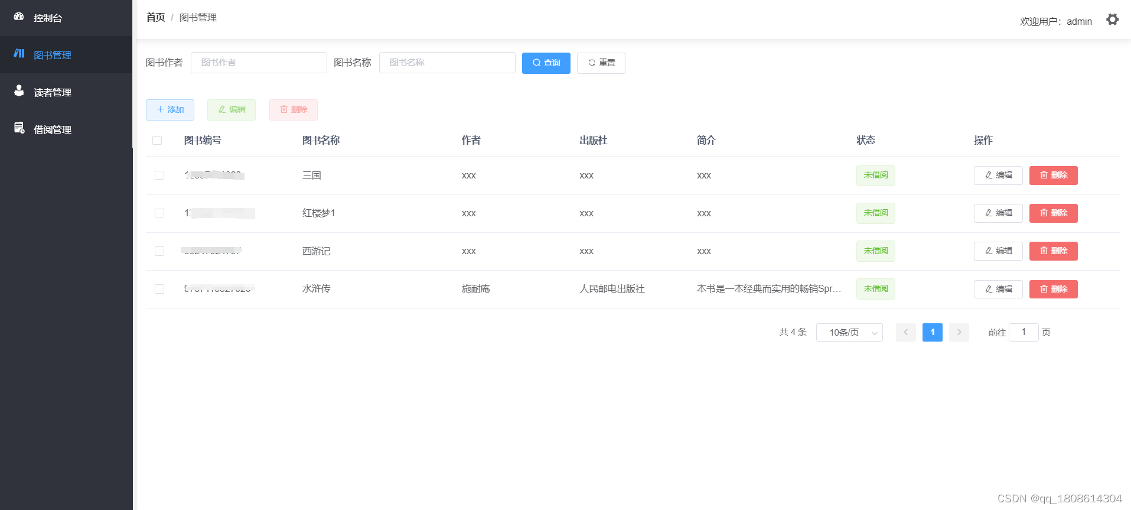Focus the 图书作者 input field
Image resolution: width=1131 pixels, height=510 pixels.
pos(259,63)
